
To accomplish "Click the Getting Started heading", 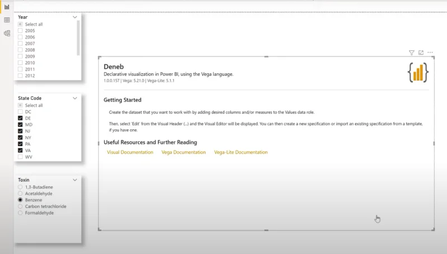I will click(x=122, y=100).
